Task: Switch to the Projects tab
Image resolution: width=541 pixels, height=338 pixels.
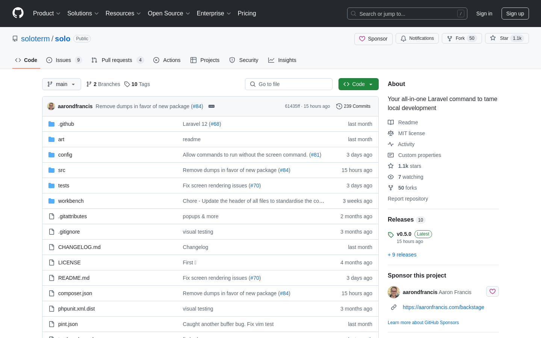Action: [x=205, y=60]
